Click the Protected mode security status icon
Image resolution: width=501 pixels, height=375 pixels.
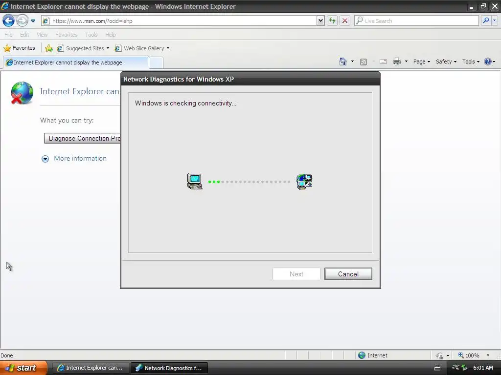439,355
